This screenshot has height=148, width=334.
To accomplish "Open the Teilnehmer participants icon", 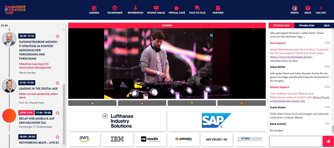I will click(115, 8).
